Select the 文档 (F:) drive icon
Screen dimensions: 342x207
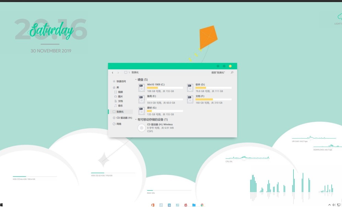(190, 99)
